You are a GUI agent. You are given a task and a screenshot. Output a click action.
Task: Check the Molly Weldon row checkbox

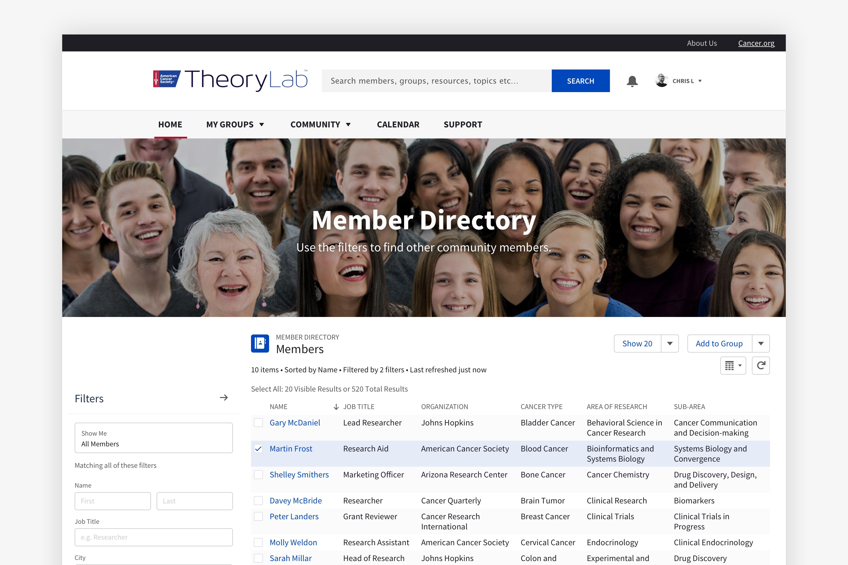pyautogui.click(x=258, y=542)
